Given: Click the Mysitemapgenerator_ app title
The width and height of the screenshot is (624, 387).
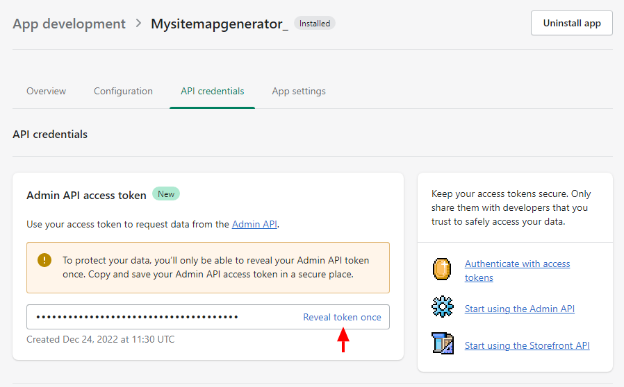Looking at the screenshot, I should pos(220,24).
